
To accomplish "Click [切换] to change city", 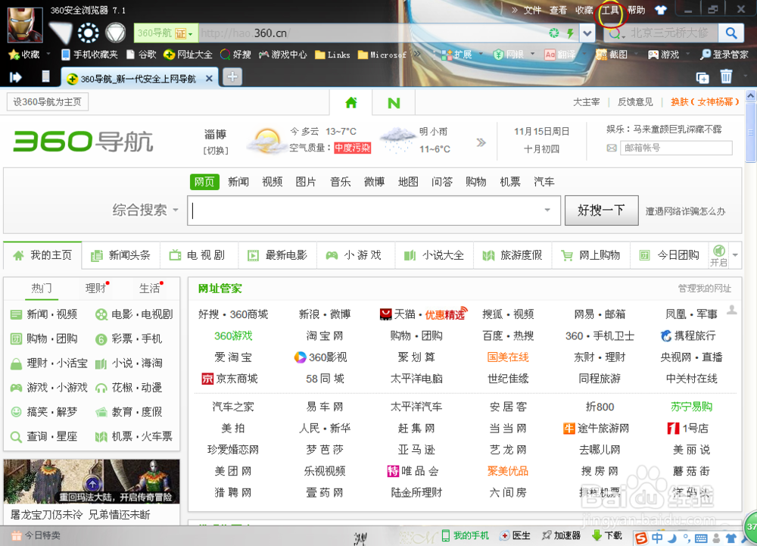I will [x=216, y=150].
